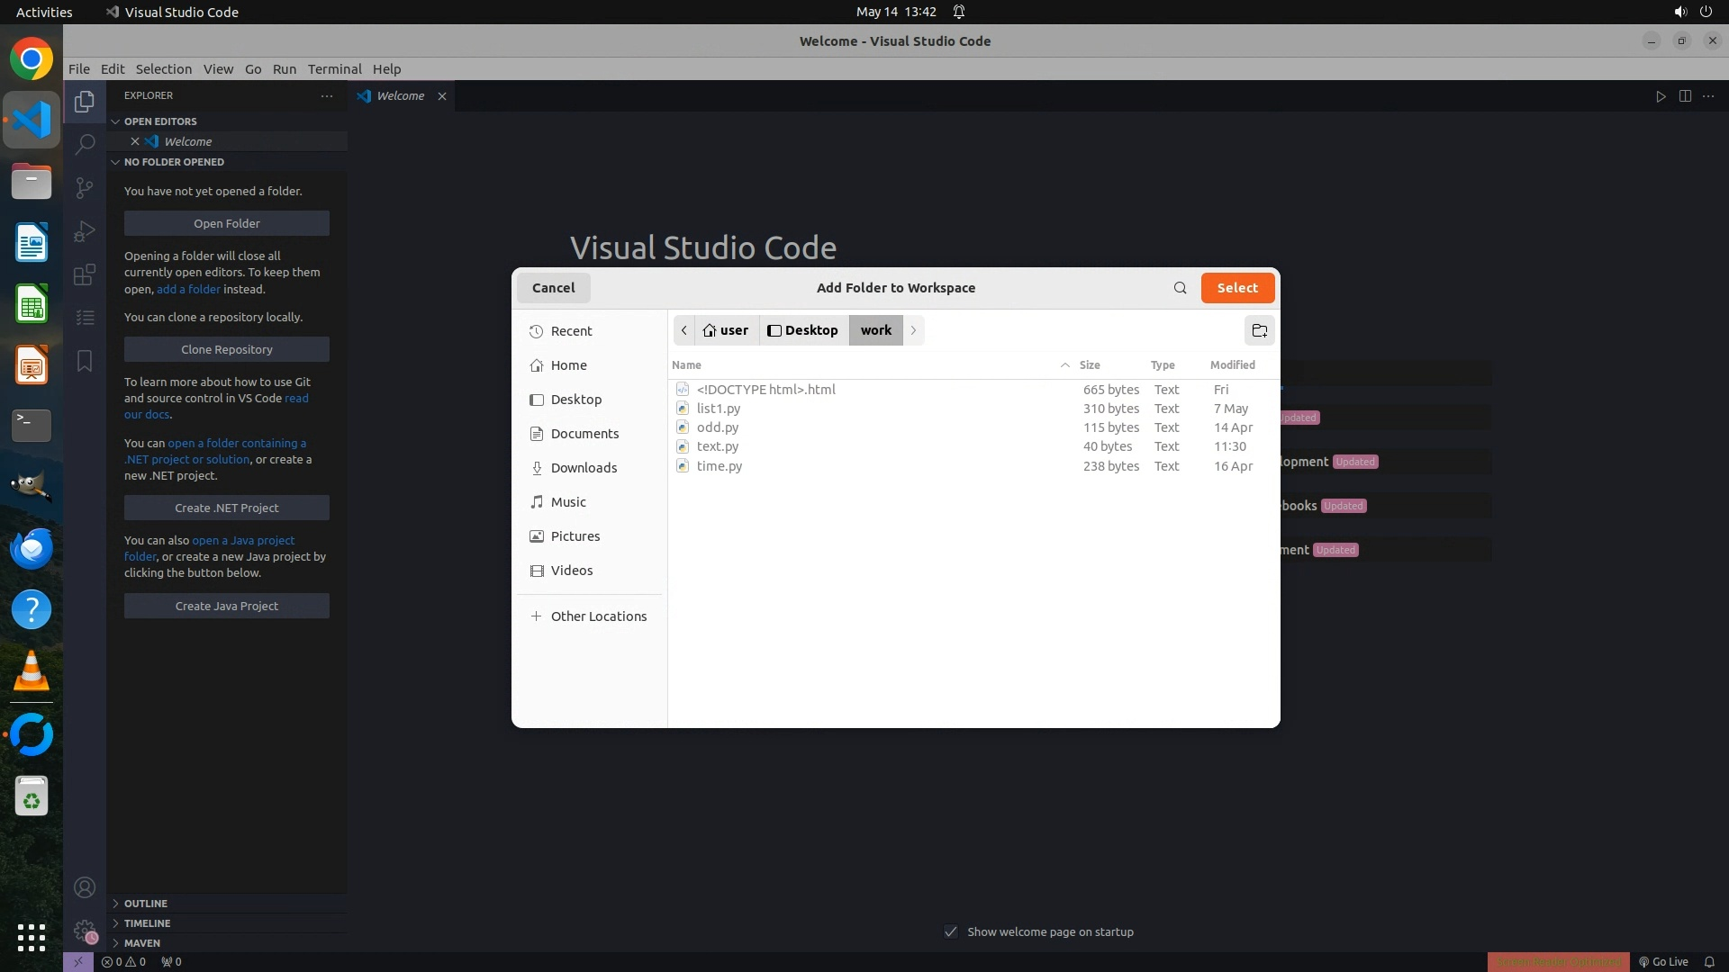
Task: Toggle Show welcome page on startup checkbox
Action: point(951,931)
